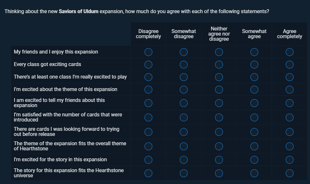Mark 'Disagree completely' for 'theme fits the overall theme of Hearthstone'
Screen dimensions: 310x184
tap(148, 146)
